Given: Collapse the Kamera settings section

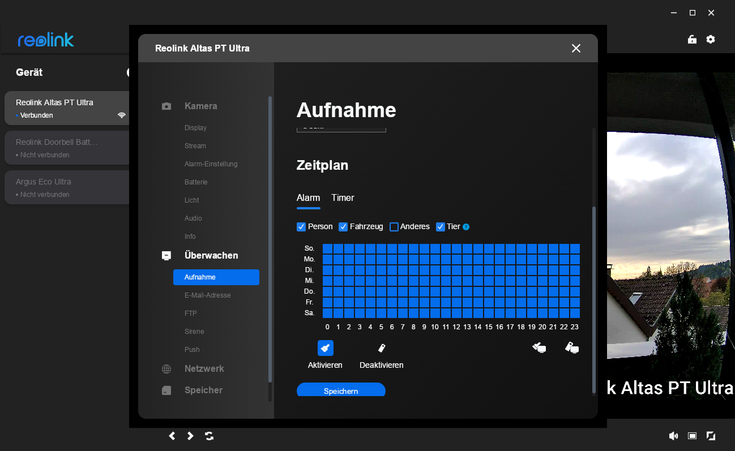Looking at the screenshot, I should coord(200,106).
